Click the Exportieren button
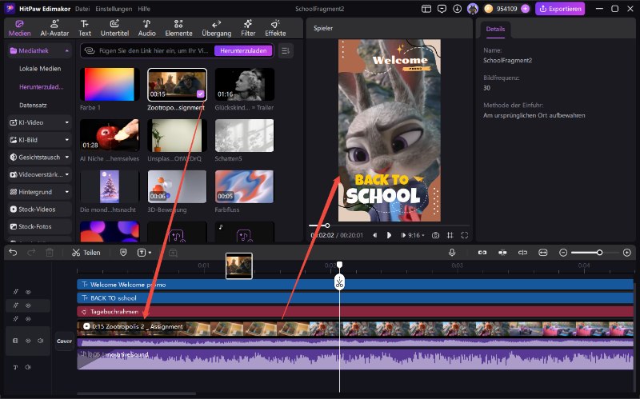Image resolution: width=640 pixels, height=399 pixels. point(560,9)
